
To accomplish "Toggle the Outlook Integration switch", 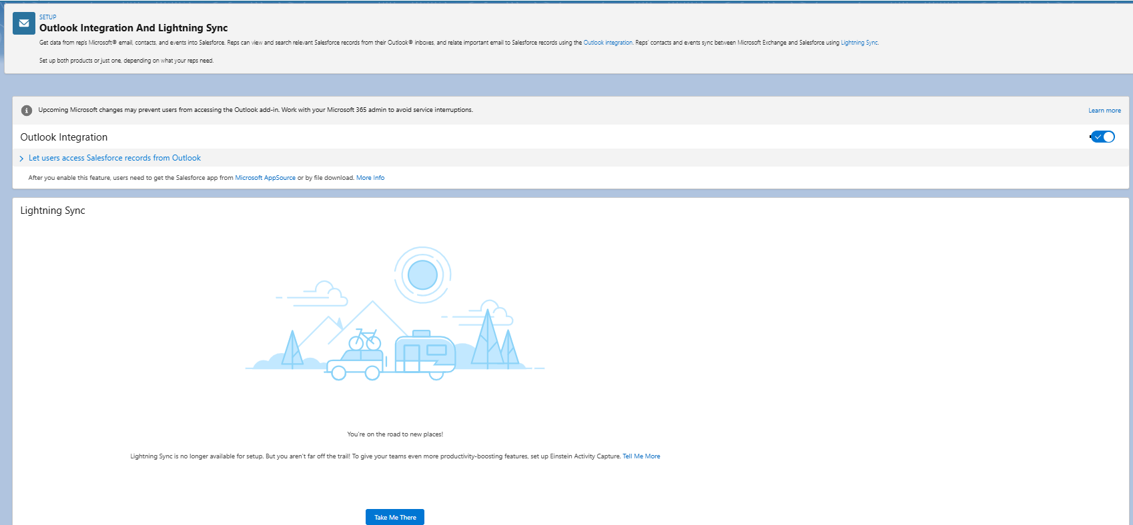I will (x=1103, y=137).
